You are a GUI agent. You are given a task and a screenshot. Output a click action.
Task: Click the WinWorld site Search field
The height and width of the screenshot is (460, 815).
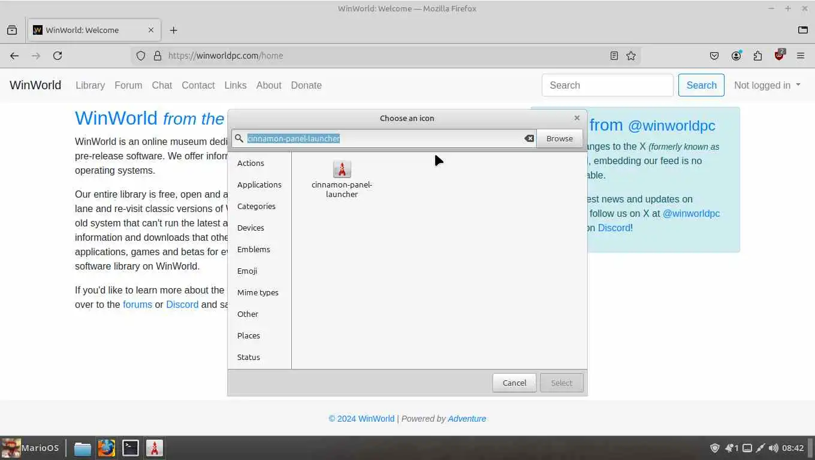(x=608, y=85)
